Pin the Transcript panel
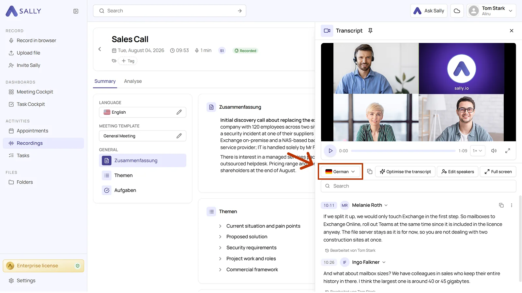The width and height of the screenshot is (522, 293). coord(370,31)
